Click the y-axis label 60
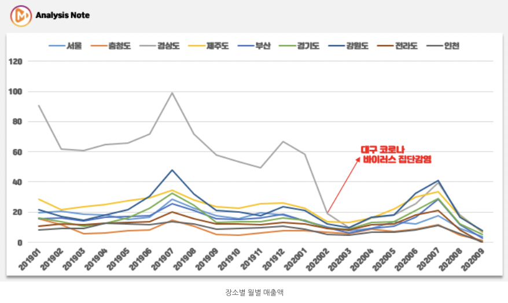 [17, 152]
